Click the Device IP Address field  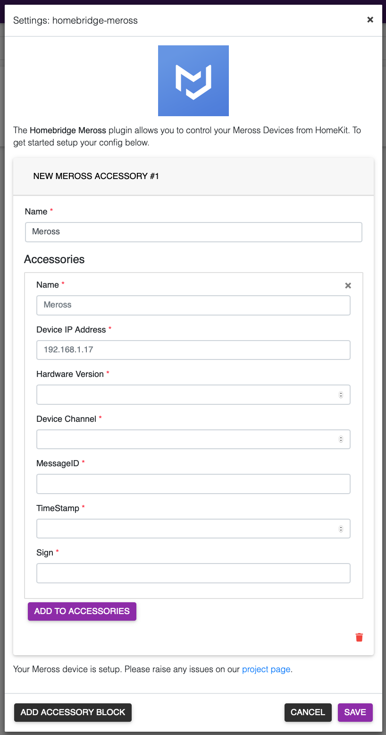point(193,350)
